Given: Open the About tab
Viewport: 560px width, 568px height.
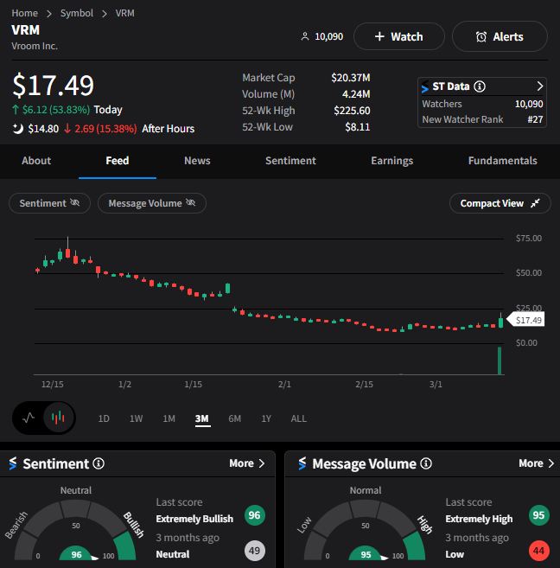Looking at the screenshot, I should [36, 161].
